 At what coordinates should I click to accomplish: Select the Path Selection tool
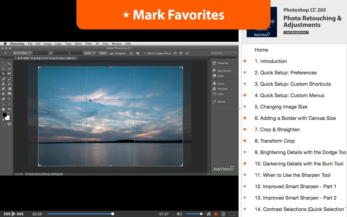[x=3, y=104]
